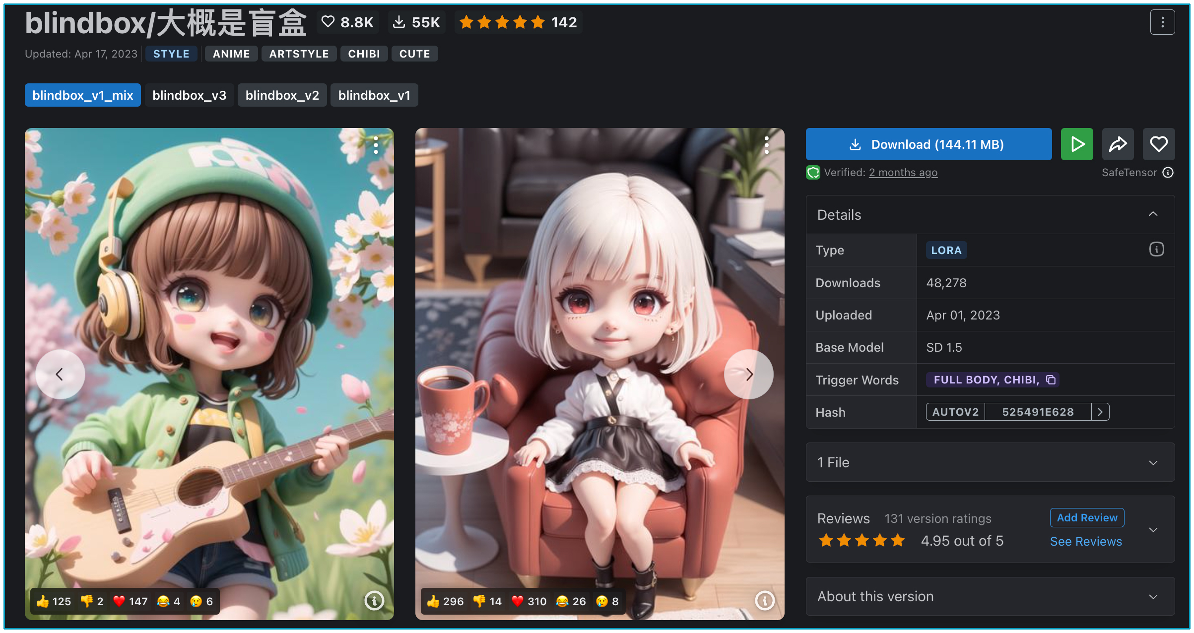Click the green run model play button
Screen dimensions: 1194x633
[x=1076, y=144]
